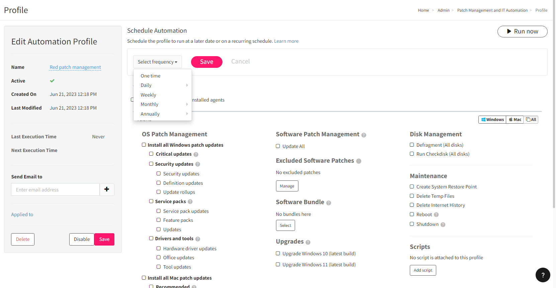556x288 pixels.
Task: Go to Home breadcrumb
Action: click(424, 10)
